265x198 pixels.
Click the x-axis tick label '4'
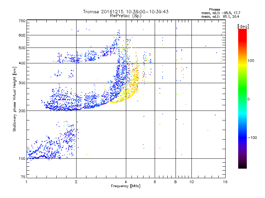(126, 182)
